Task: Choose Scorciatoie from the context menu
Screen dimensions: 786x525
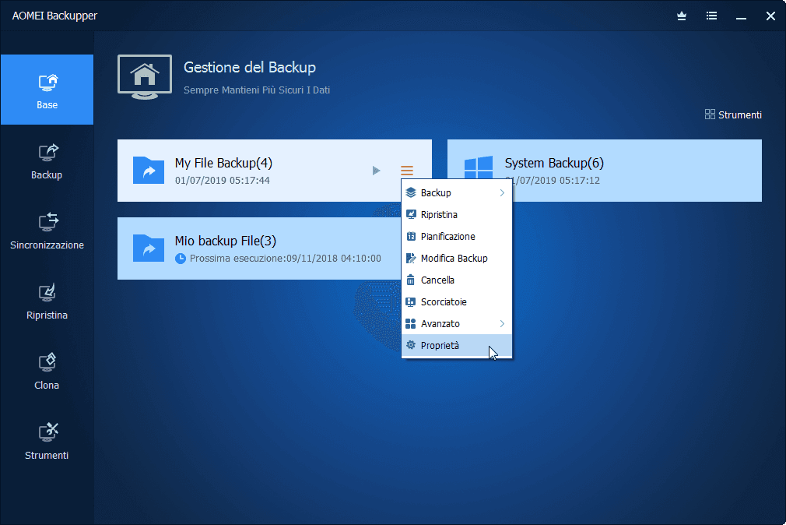Action: point(457,301)
